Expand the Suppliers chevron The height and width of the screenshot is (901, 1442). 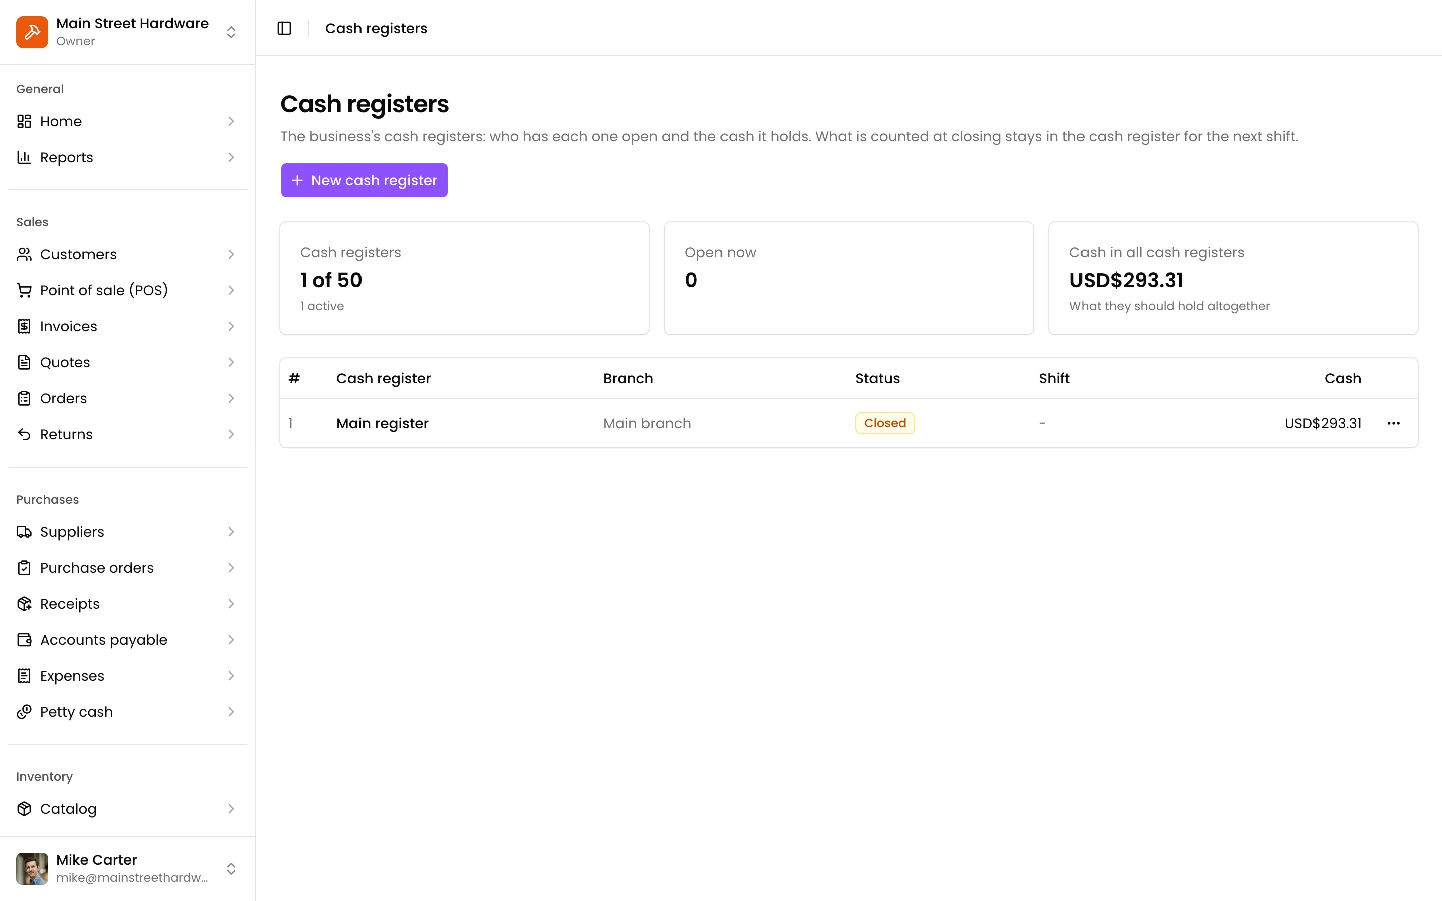point(231,532)
